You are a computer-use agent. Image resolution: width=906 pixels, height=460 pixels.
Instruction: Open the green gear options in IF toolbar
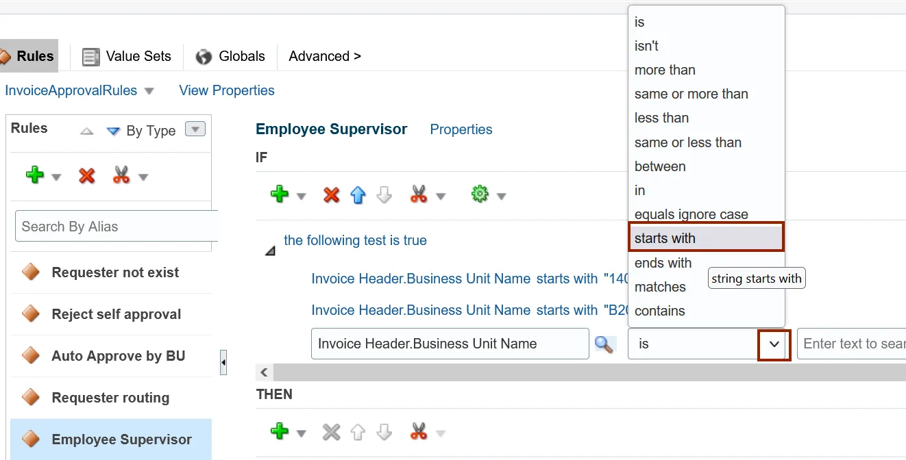(480, 195)
